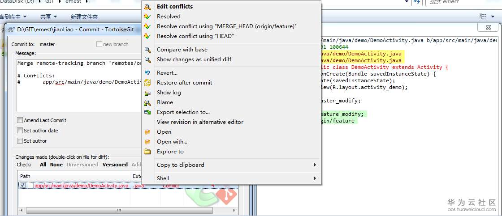Viewport: 502px width, 216px height.
Task: Click the Explorer refresh button icon
Action: (x=417, y=2)
